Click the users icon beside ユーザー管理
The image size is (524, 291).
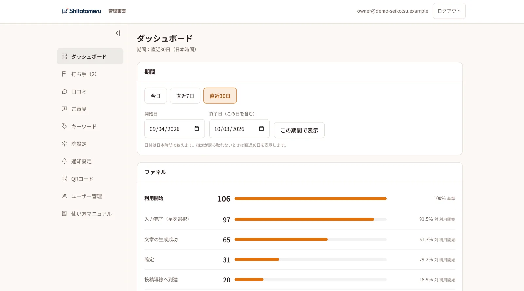pos(65,196)
